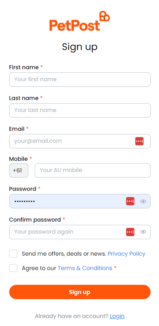Image resolution: width=159 pixels, height=326 pixels.
Task: Open the Privacy Policy link
Action: pos(126,254)
